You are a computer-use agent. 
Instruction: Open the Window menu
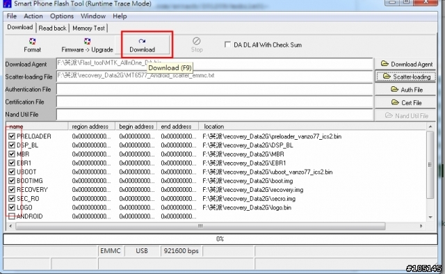[x=93, y=16]
